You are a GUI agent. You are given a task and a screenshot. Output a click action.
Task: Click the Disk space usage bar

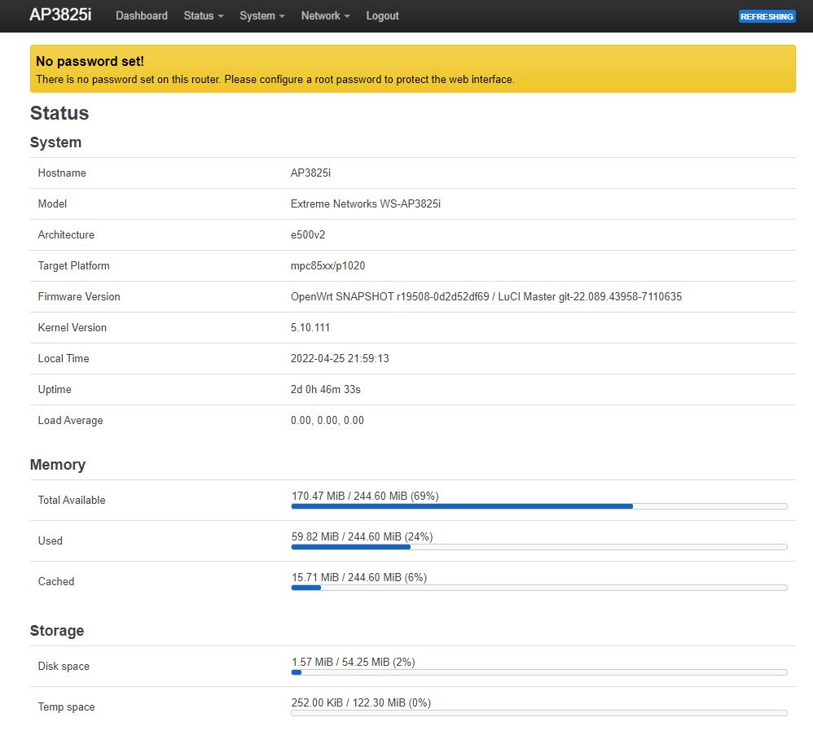tap(538, 672)
